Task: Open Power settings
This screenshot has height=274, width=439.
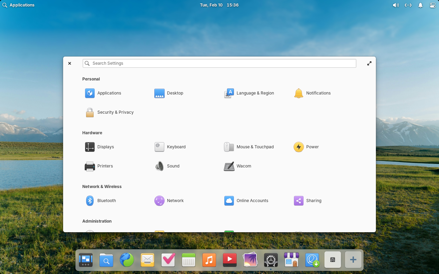Action: tap(299, 147)
